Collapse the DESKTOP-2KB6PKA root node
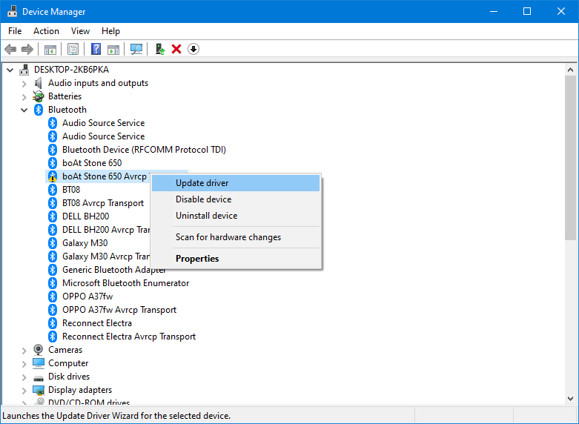Screen dimensions: 579x424 10,70
